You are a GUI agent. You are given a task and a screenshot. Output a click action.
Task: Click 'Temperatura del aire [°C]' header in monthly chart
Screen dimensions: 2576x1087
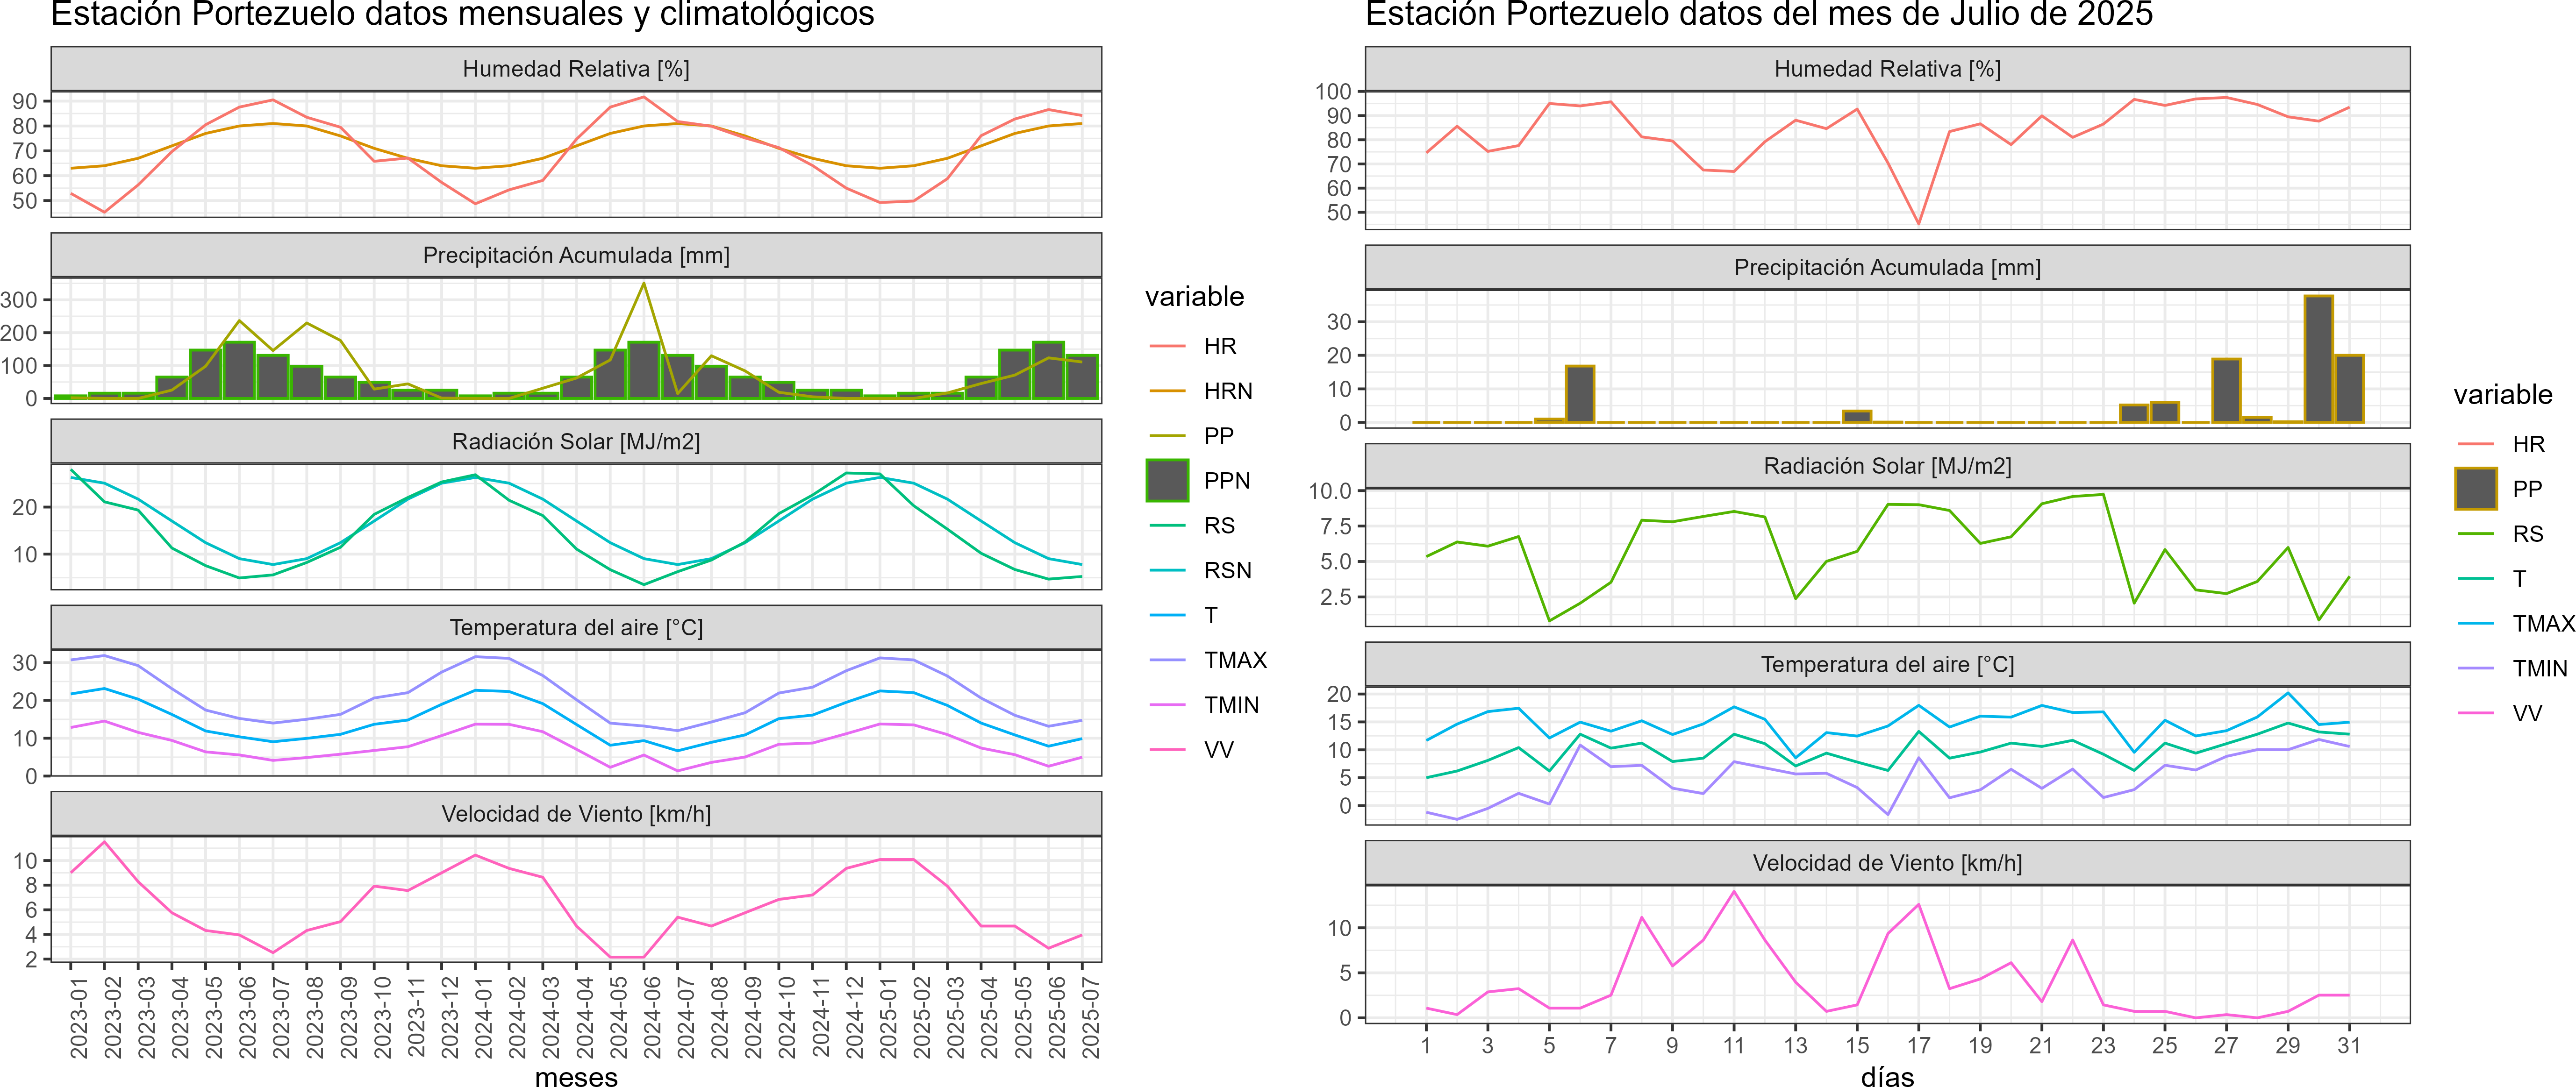click(x=576, y=627)
